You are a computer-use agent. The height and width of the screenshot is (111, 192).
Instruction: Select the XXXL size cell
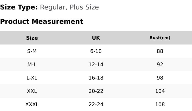(x=32, y=105)
